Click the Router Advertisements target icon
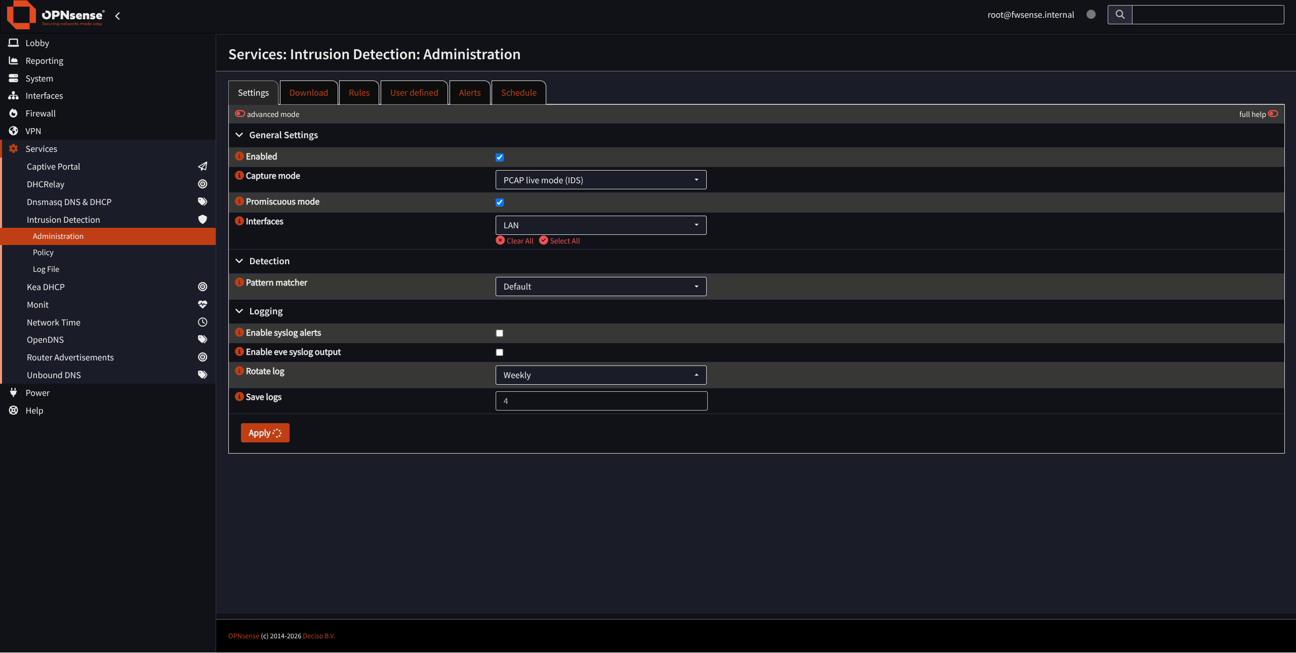The image size is (1296, 653). click(x=202, y=357)
